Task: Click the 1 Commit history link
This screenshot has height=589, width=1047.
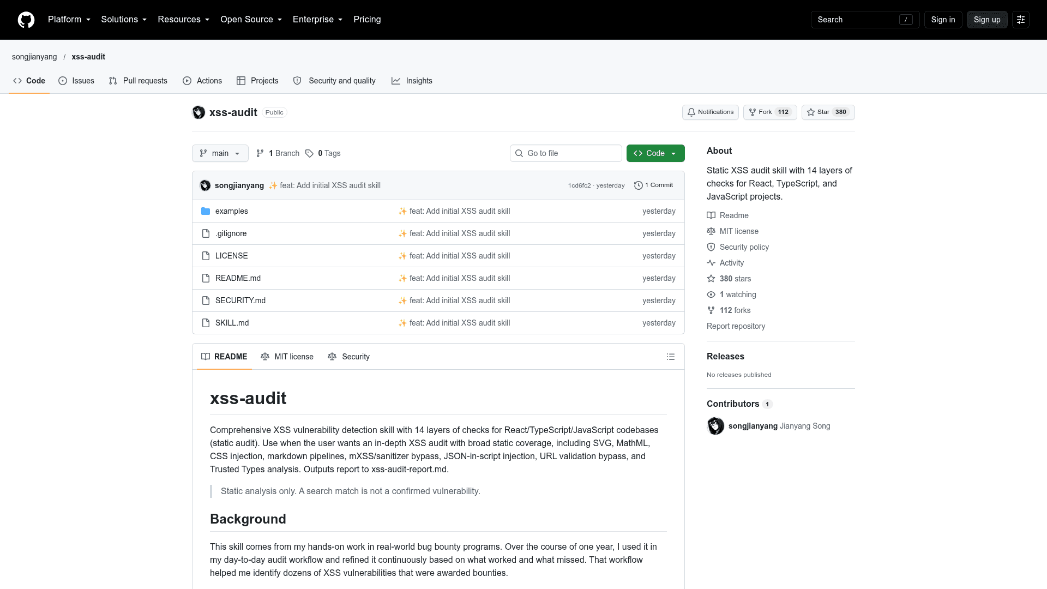Action: [653, 185]
